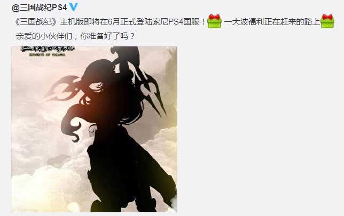Click the game logo in the poster image
The height and width of the screenshot is (216, 344).
(x=48, y=49)
